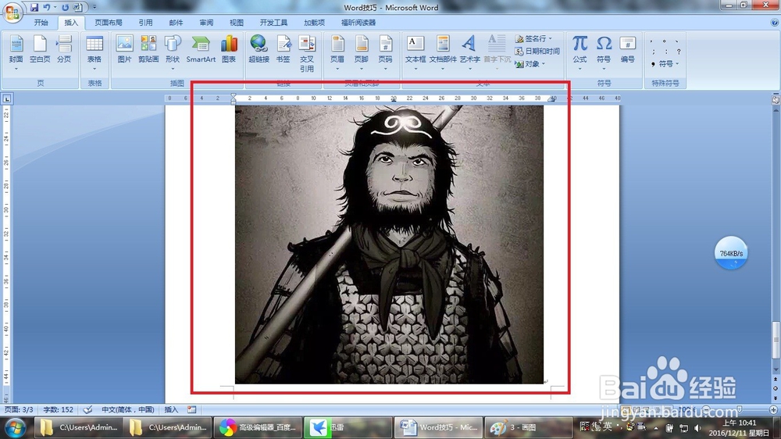The height and width of the screenshot is (439, 781).
Task: Open the 迅雷 taskbar item
Action: (x=348, y=427)
